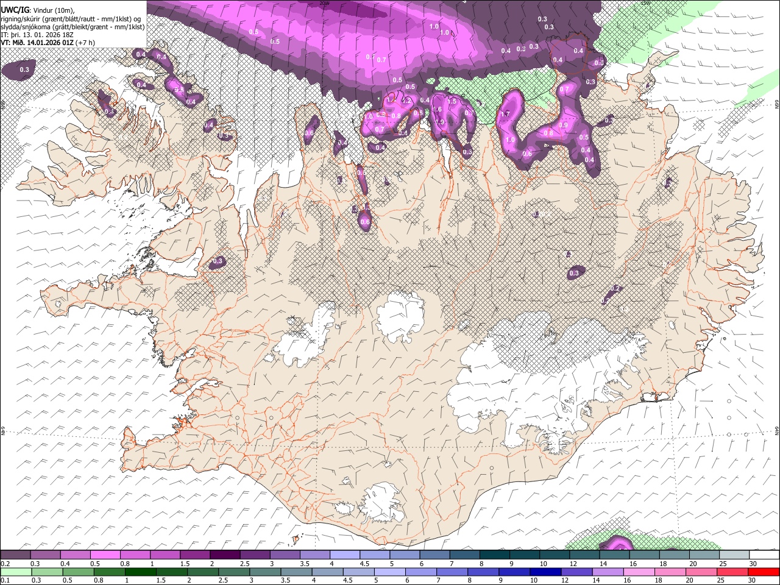Image resolution: width=780 pixels, height=585 pixels.
Task: Click the slate-blue 6 swatch in upper legend row
Action: 434,555
